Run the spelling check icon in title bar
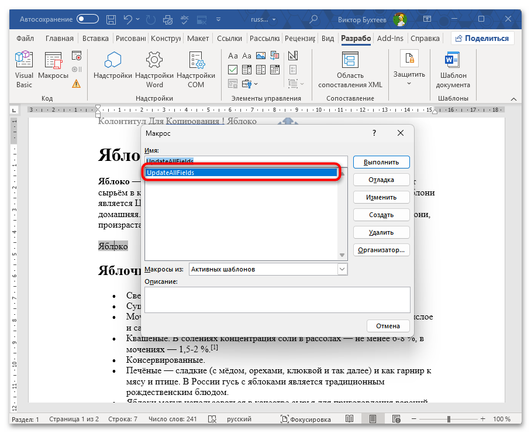 pyautogui.click(x=185, y=20)
